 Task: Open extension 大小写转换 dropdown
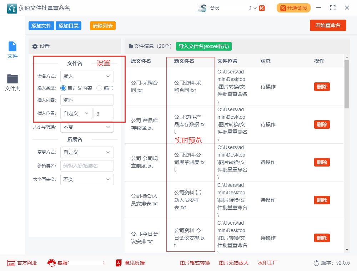tap(87, 179)
